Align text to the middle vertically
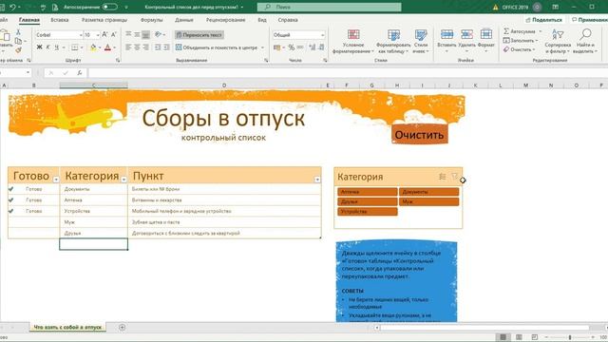The width and height of the screenshot is (608, 342). point(137,35)
